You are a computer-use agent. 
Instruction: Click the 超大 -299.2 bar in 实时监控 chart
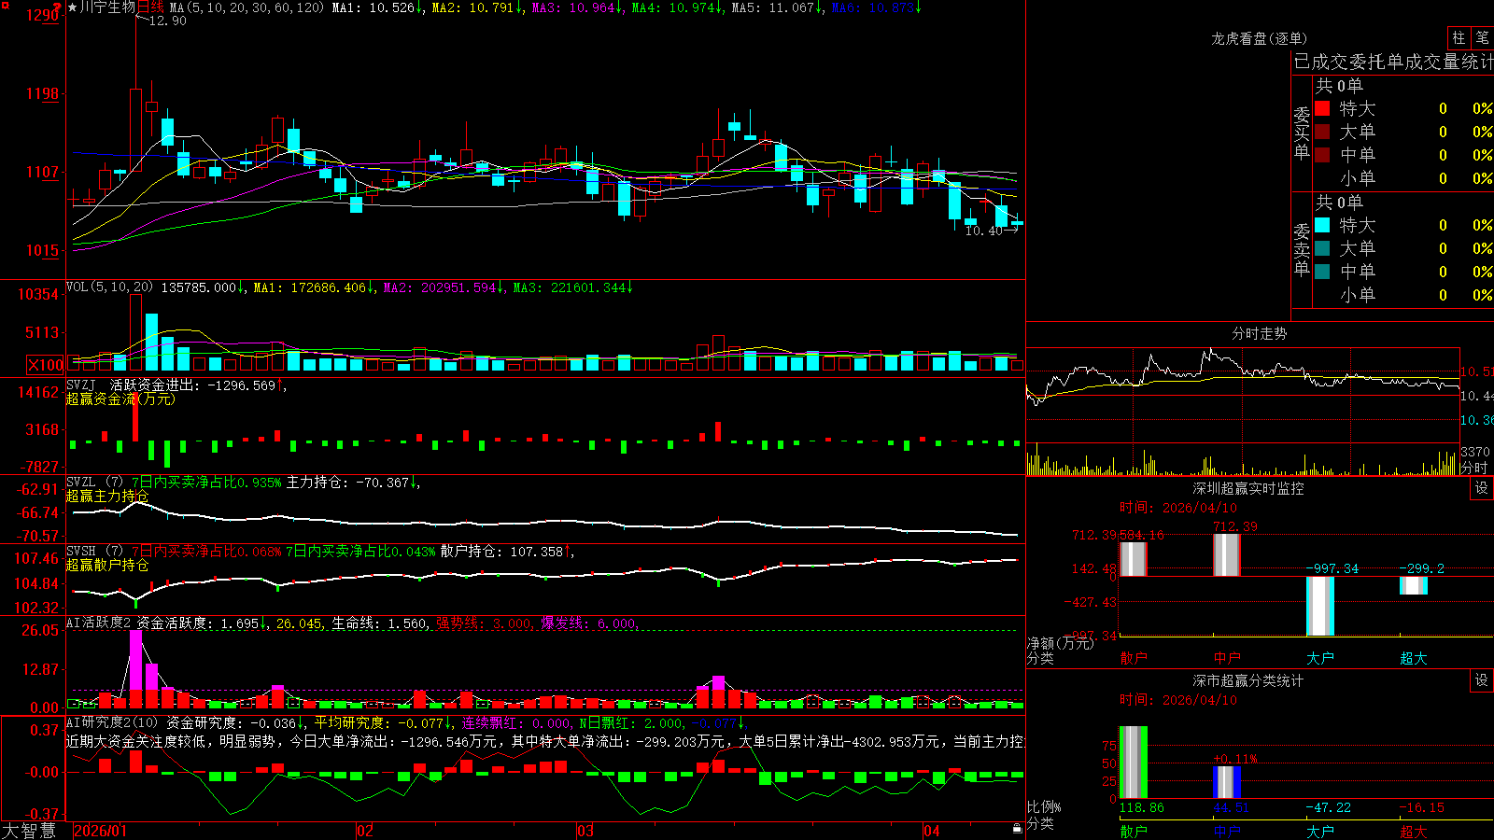tap(1413, 585)
